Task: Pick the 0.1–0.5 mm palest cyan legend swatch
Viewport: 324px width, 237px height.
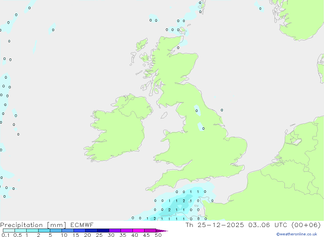Action: (x=9, y=231)
